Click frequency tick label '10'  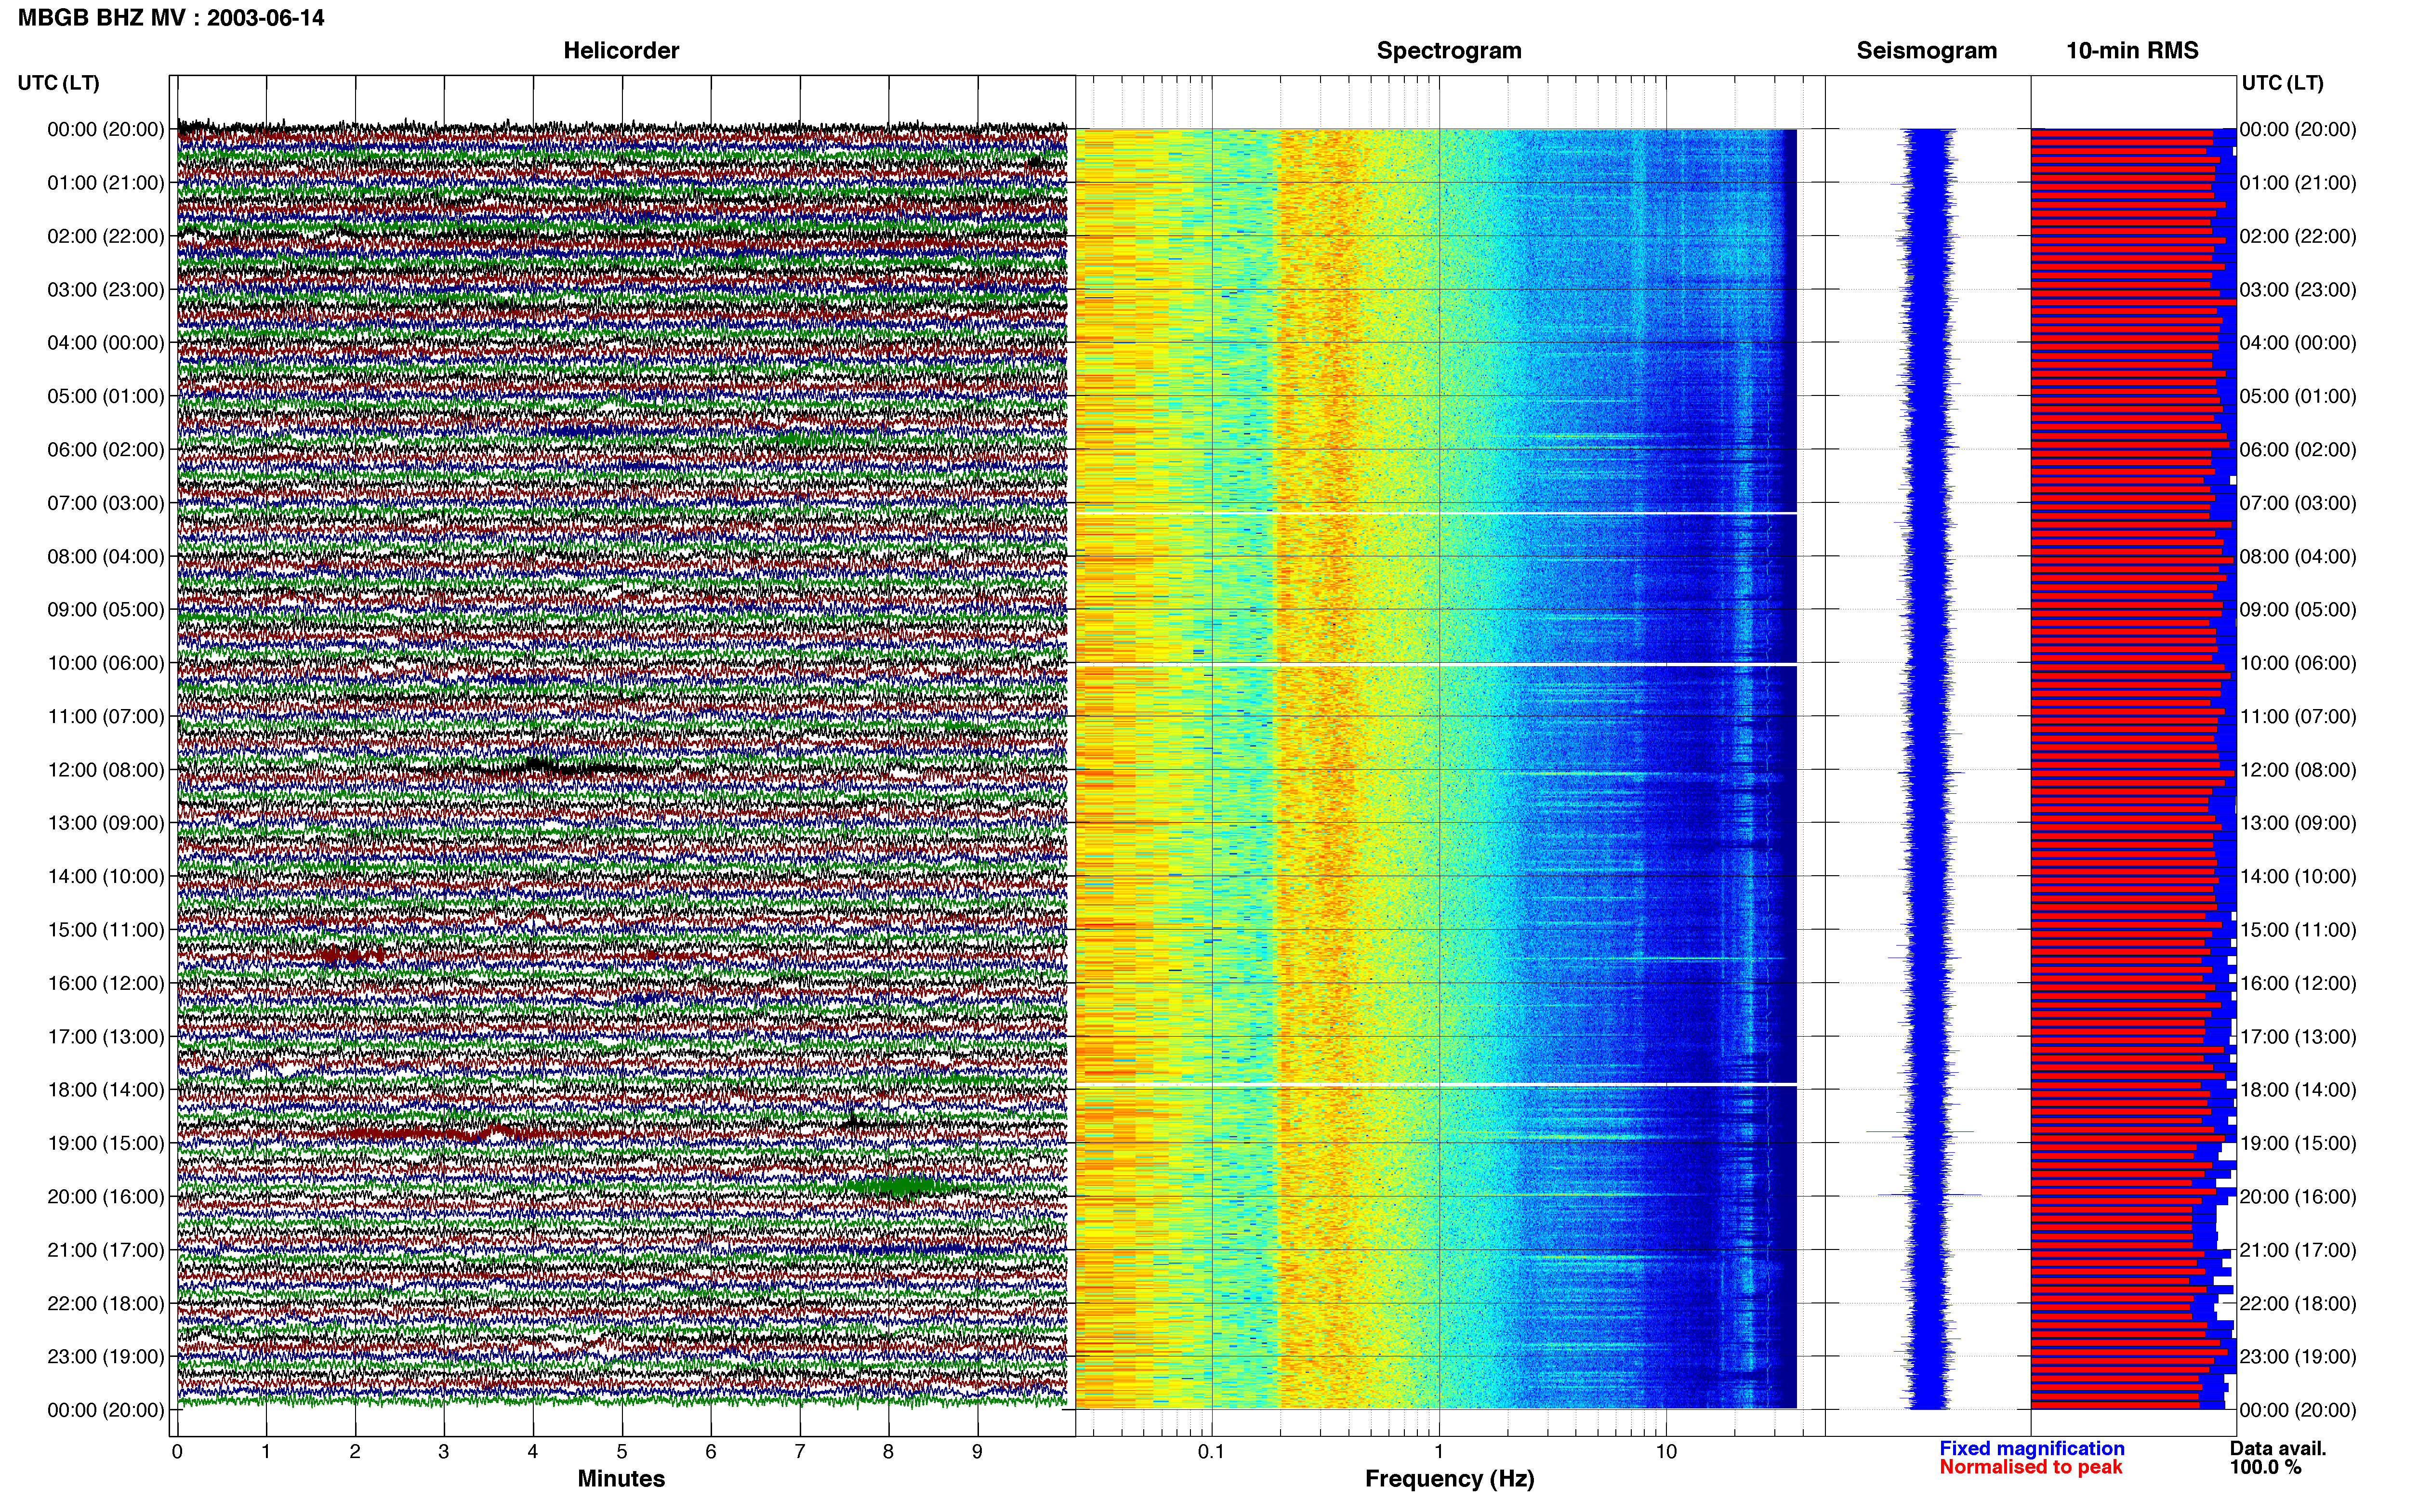[1666, 1452]
